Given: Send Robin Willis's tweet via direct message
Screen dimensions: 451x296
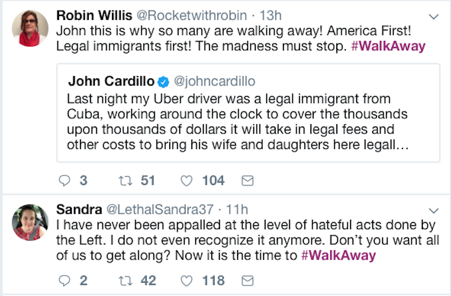Looking at the screenshot, I should 248,181.
